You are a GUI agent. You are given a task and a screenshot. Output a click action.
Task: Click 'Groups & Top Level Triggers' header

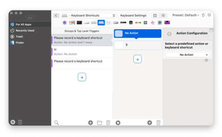coord(82,31)
